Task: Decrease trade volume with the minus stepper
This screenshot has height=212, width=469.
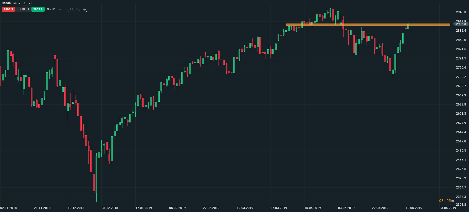Action: click(x=18, y=9)
